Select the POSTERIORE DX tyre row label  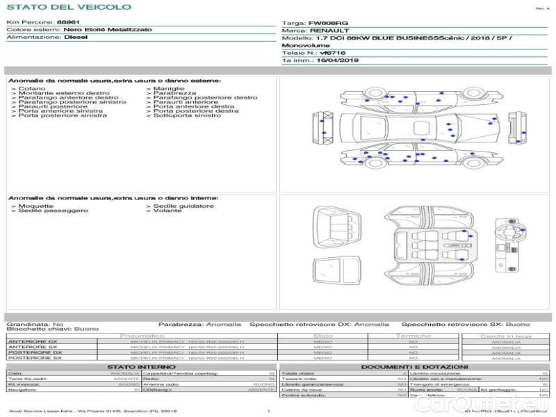(35, 353)
